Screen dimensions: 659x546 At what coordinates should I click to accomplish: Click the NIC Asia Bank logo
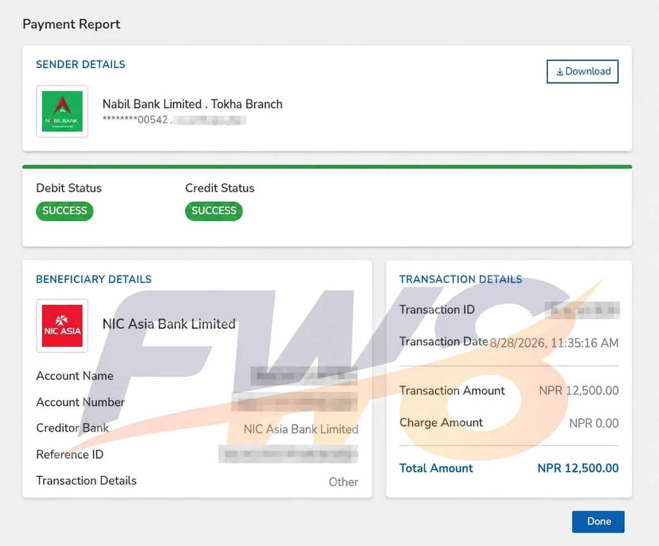[62, 326]
